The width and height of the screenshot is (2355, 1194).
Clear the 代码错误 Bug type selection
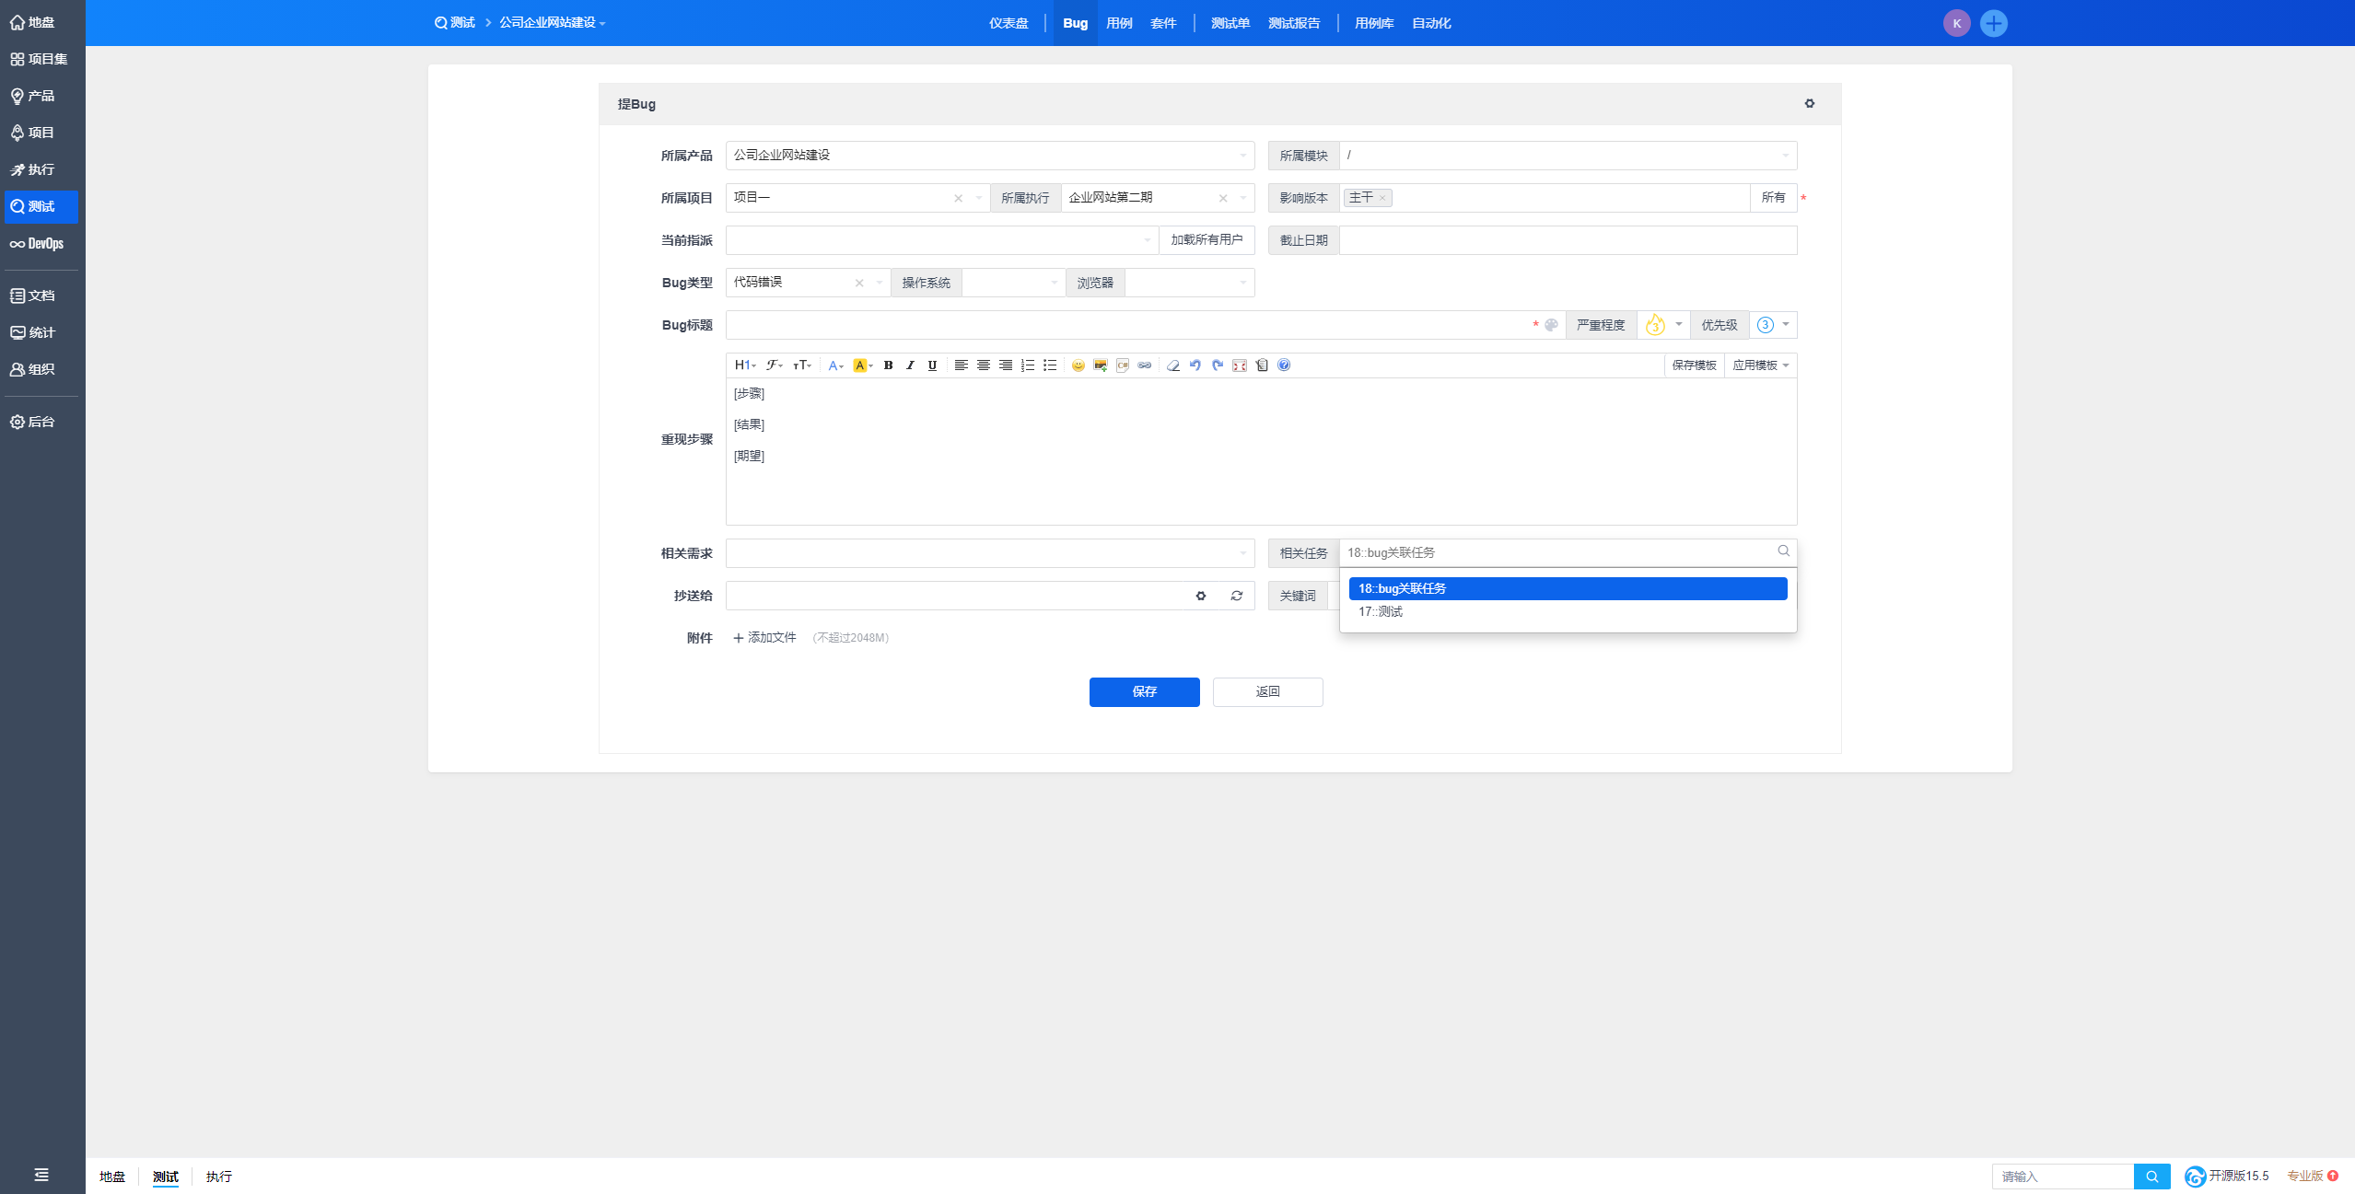859,283
